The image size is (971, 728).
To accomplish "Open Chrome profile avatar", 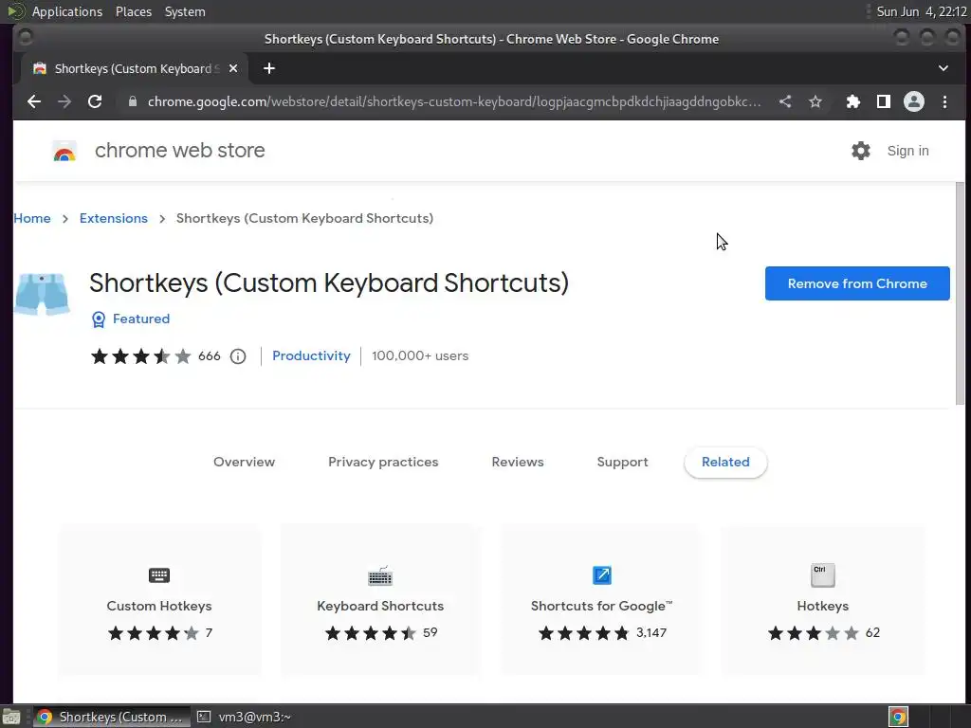I will 914,101.
